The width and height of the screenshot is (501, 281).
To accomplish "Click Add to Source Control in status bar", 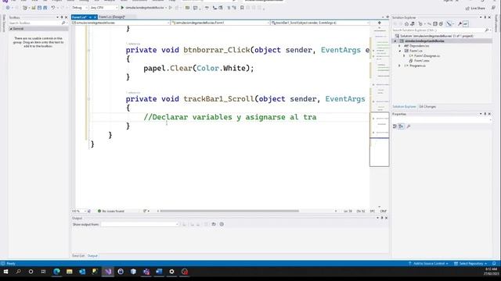I will pos(428,264).
